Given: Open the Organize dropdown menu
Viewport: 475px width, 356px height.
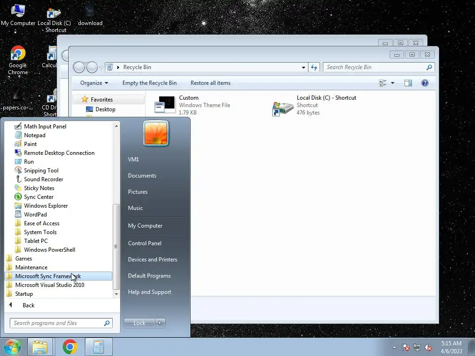Looking at the screenshot, I should coord(94,83).
